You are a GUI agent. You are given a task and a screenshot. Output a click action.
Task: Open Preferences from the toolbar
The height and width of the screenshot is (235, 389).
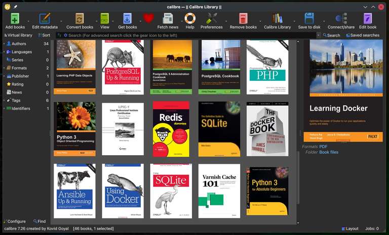click(211, 19)
